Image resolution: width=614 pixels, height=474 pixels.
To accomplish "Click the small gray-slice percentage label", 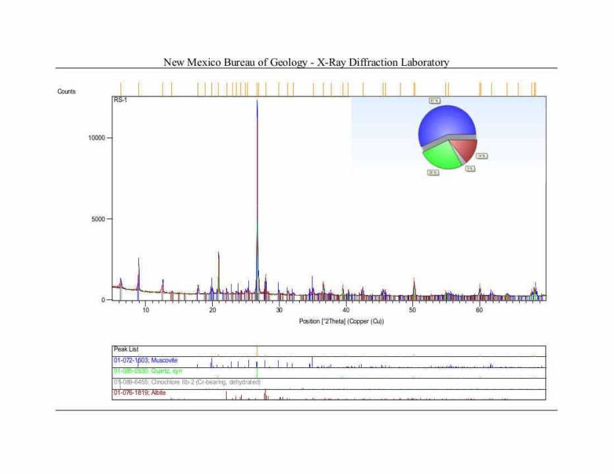I will pos(470,169).
